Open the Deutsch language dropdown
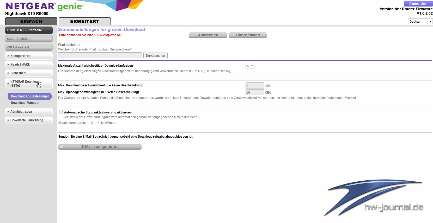 [x=420, y=21]
